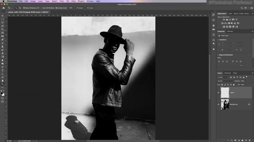
Task: Click the Layer 1 thumbnail
Action: coord(225,93)
